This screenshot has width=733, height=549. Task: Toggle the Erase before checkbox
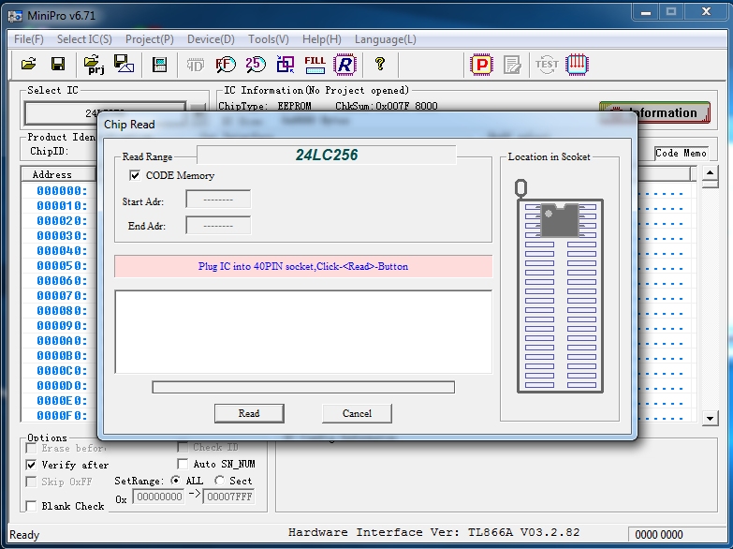click(x=31, y=448)
